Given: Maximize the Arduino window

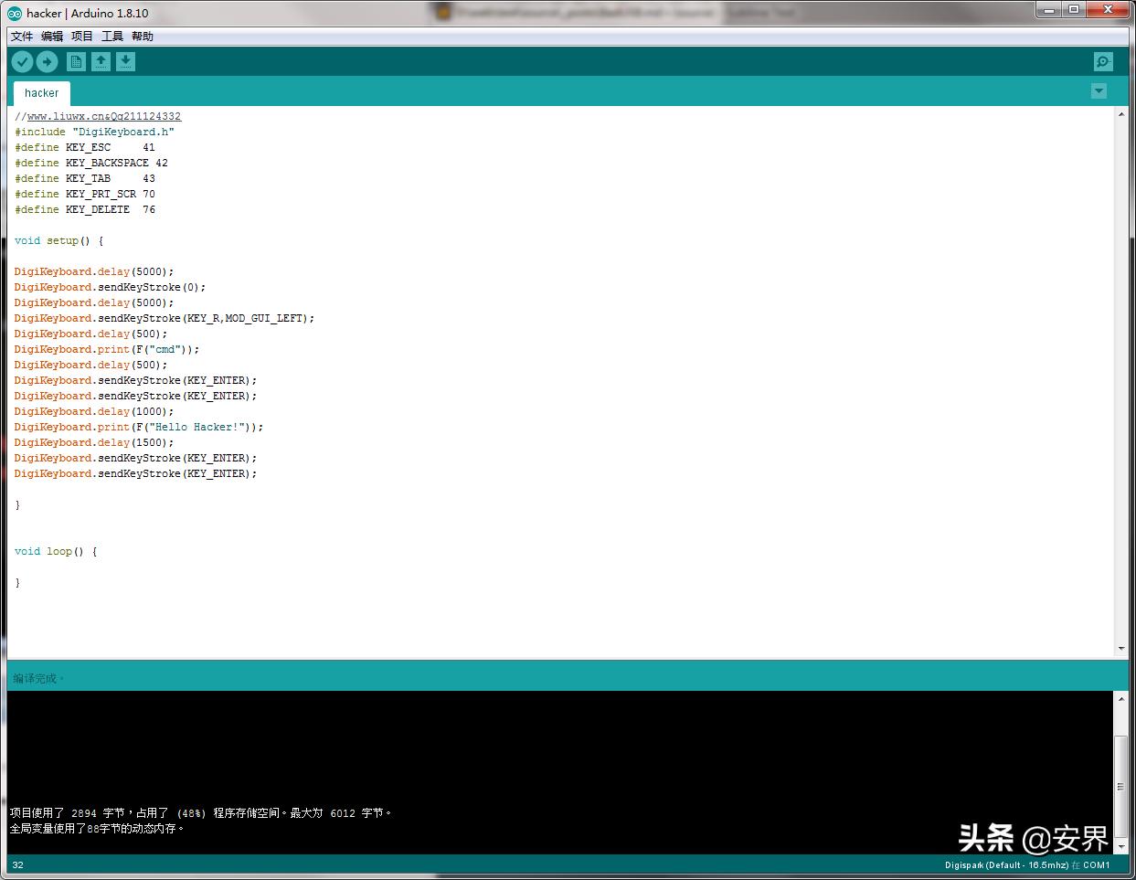Looking at the screenshot, I should (x=1074, y=9).
